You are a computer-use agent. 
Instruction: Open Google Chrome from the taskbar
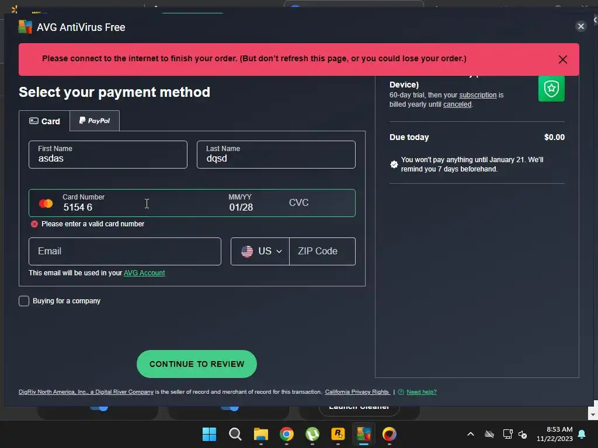click(x=286, y=434)
